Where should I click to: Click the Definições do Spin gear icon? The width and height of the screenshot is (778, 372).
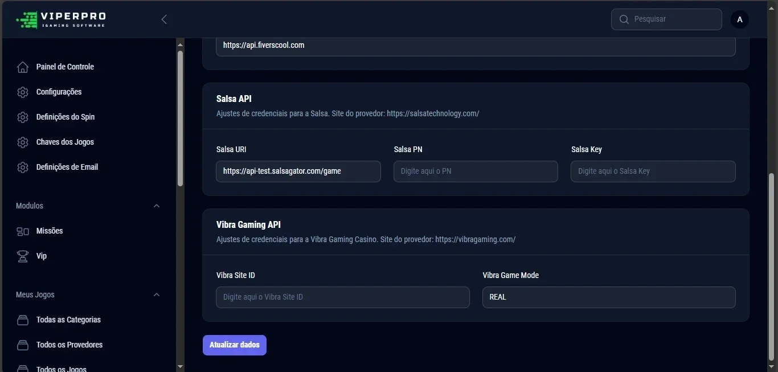(x=23, y=117)
